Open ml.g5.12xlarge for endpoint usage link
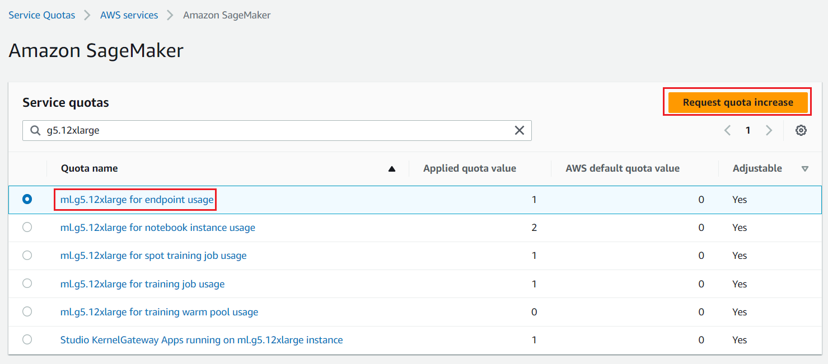Screen dimensions: 828x364 point(137,200)
